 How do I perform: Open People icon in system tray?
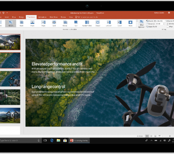147,141
